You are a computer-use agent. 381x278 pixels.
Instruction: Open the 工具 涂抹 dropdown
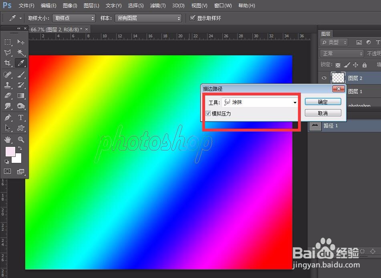[x=260, y=102]
